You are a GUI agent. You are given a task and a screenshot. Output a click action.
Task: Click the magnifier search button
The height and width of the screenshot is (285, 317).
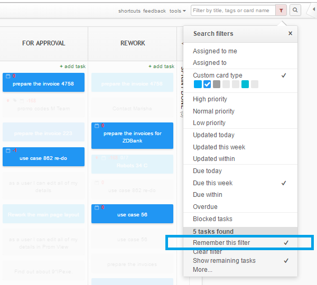pos(295,10)
